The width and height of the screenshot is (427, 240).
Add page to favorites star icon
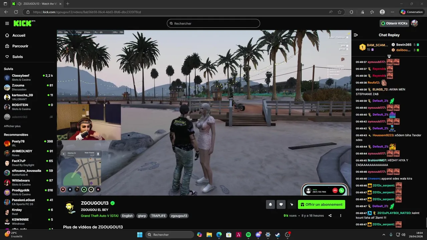(x=340, y=12)
